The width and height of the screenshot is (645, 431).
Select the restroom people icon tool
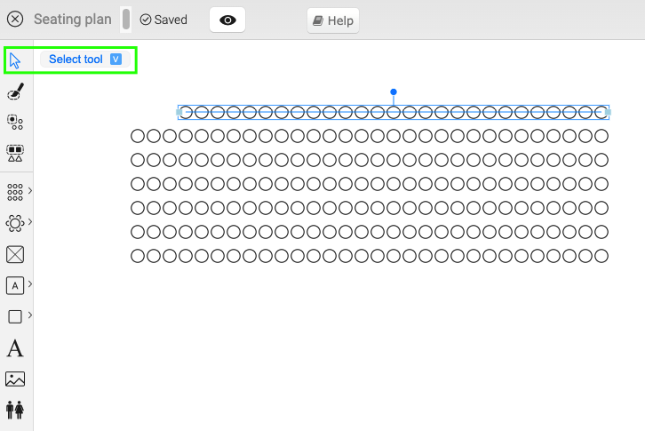tap(15, 410)
